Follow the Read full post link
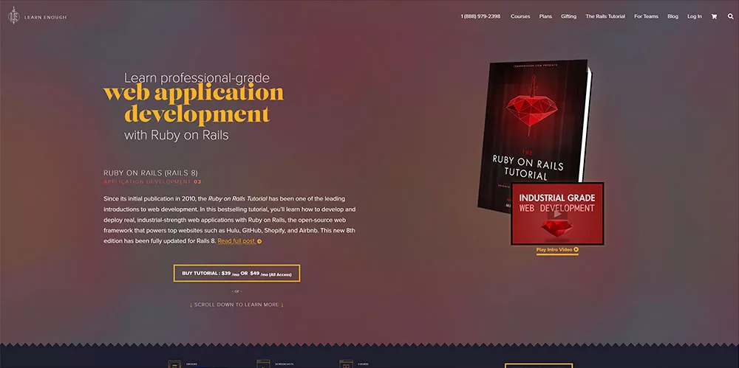Viewport: 739px width, 368px height. click(239, 241)
